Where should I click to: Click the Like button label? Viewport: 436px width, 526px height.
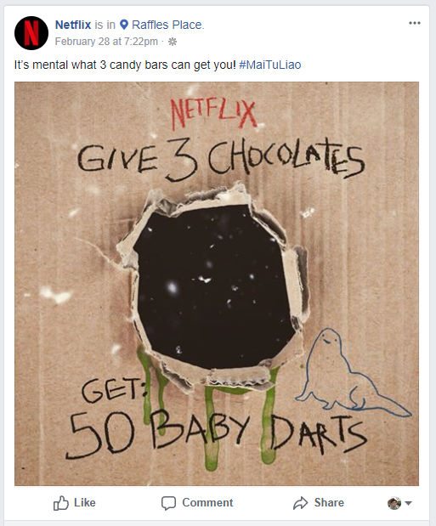click(x=85, y=502)
